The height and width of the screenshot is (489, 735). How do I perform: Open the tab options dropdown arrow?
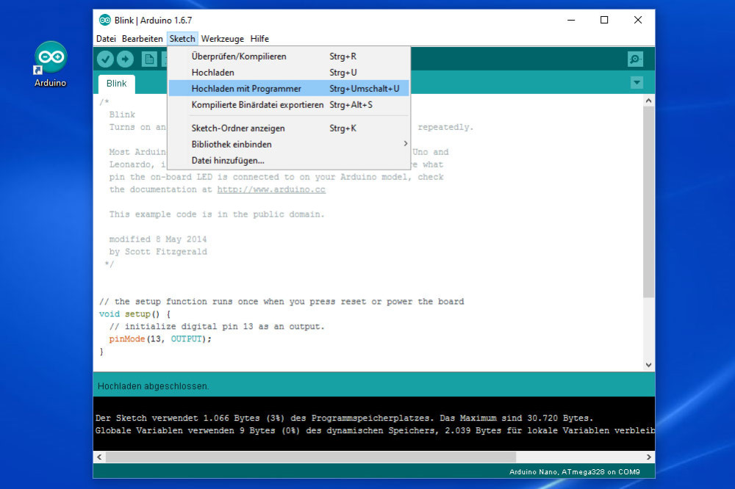pos(637,83)
